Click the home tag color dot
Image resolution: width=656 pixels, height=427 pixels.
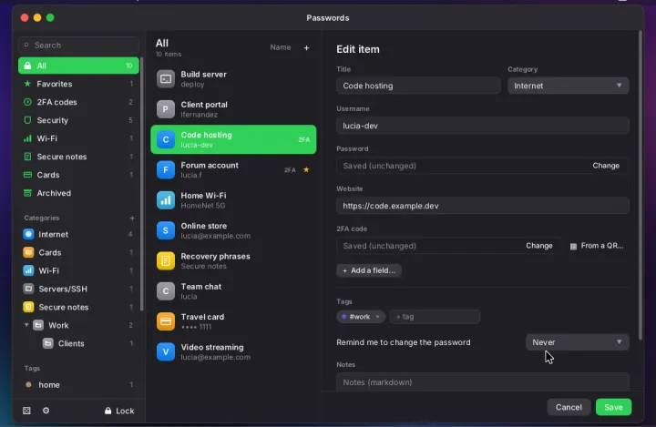(x=28, y=385)
